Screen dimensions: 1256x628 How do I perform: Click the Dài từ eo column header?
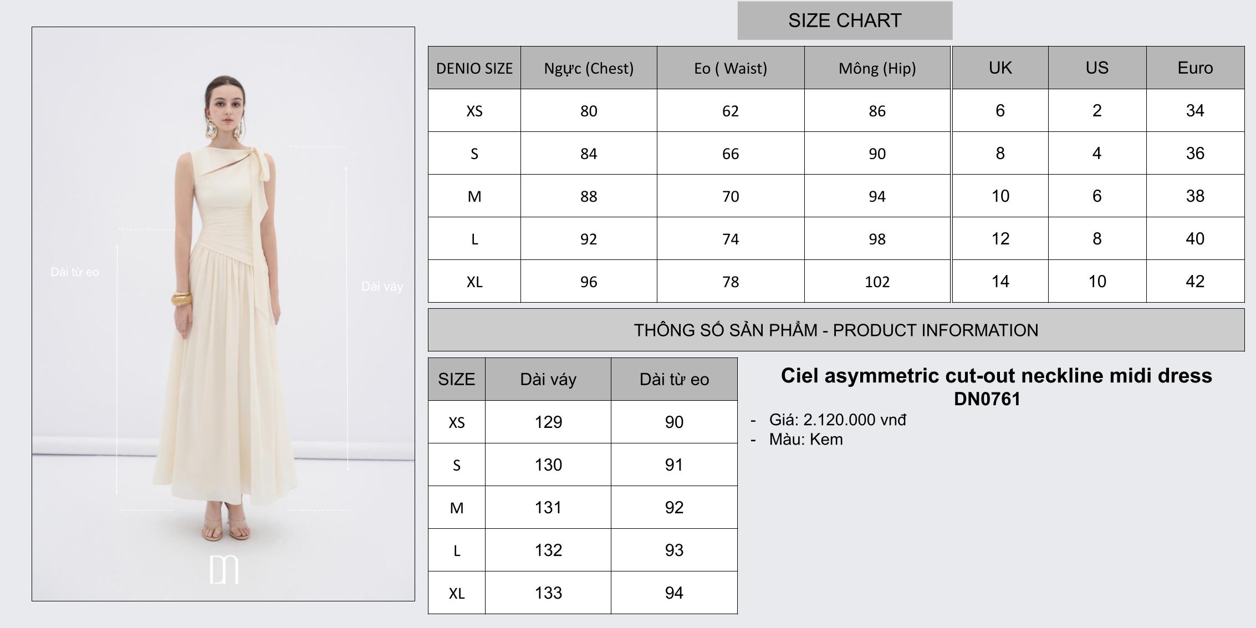tap(674, 379)
